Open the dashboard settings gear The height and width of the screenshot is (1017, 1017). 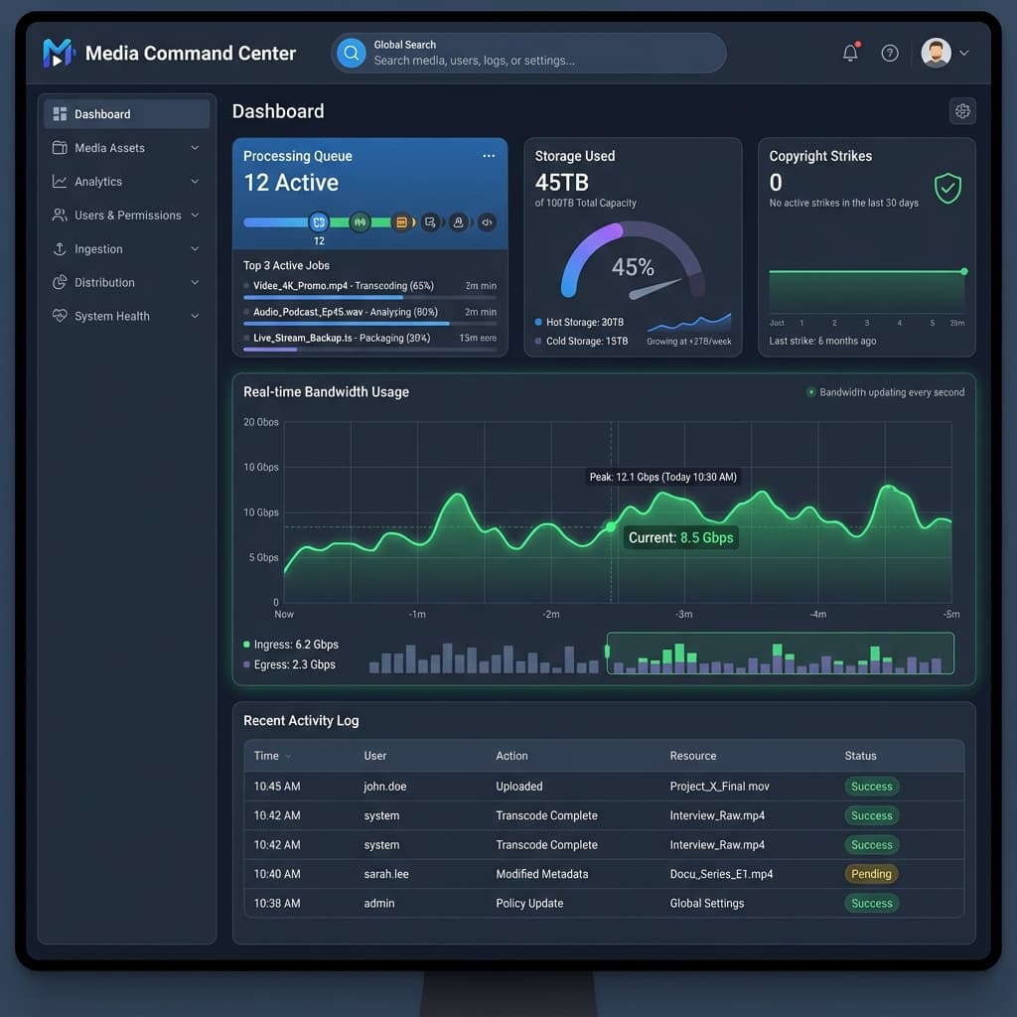pos(961,111)
